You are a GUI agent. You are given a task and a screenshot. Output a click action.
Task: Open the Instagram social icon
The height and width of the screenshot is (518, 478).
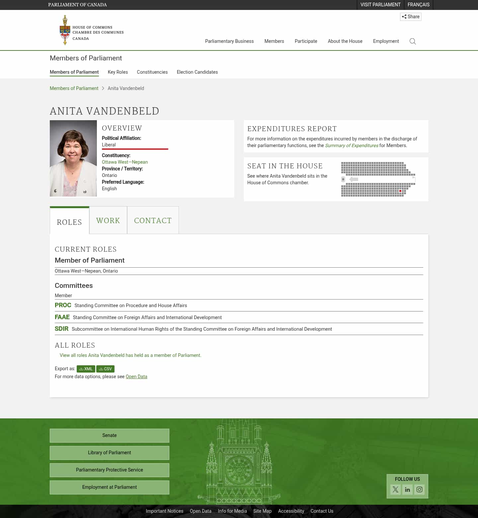pos(420,489)
